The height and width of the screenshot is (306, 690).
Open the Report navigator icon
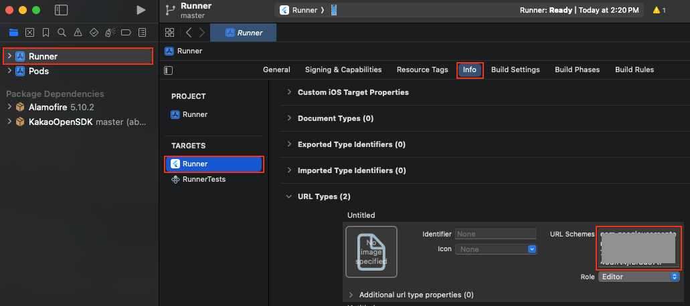(x=142, y=32)
